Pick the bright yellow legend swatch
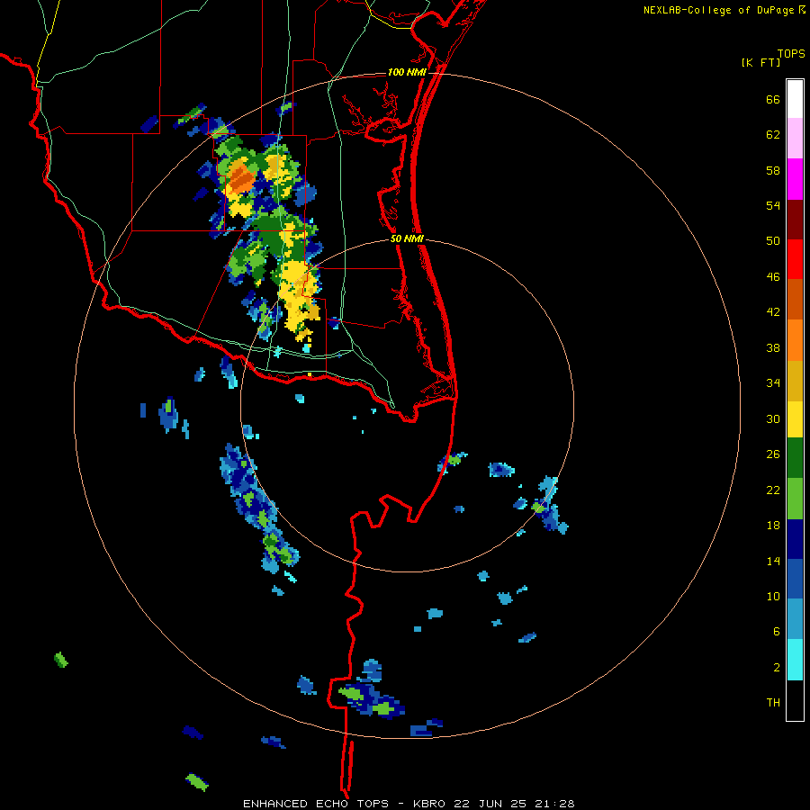Screen dimensions: 810x810 tap(795, 419)
